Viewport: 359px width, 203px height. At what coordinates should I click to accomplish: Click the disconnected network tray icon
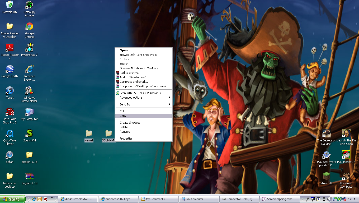[344, 199]
